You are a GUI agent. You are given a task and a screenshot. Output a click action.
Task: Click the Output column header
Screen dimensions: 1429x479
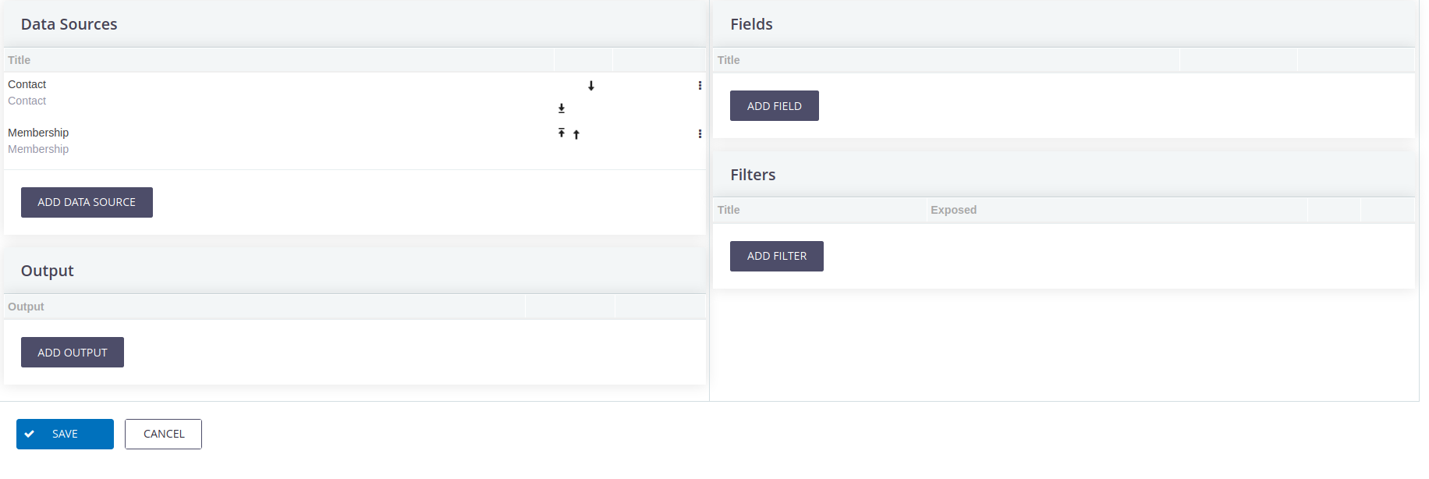point(26,307)
